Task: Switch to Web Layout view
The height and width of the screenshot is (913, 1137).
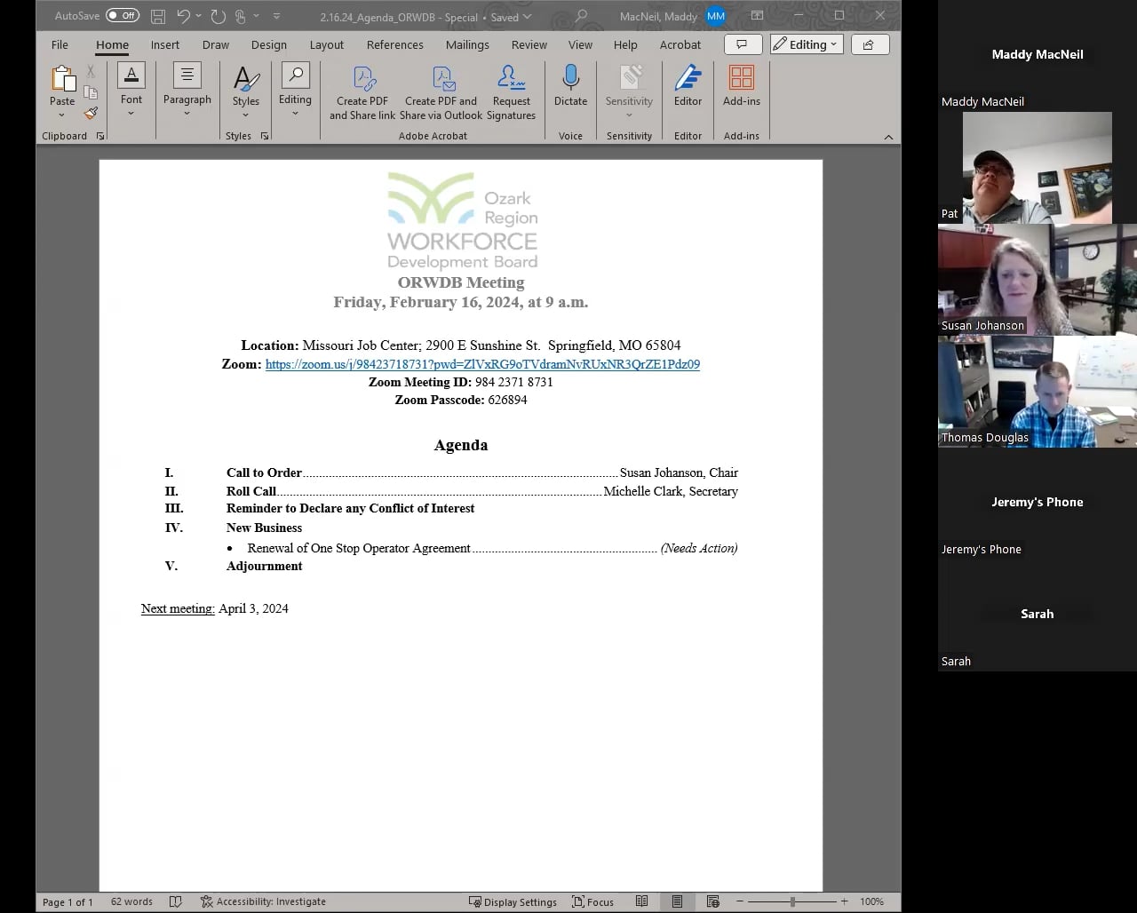Action: point(713,901)
